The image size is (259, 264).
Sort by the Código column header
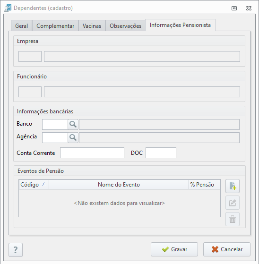coord(34,185)
